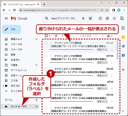Open the 8月19日 アイティメディアID事務局 email
128x116 pixels.
[79, 59]
